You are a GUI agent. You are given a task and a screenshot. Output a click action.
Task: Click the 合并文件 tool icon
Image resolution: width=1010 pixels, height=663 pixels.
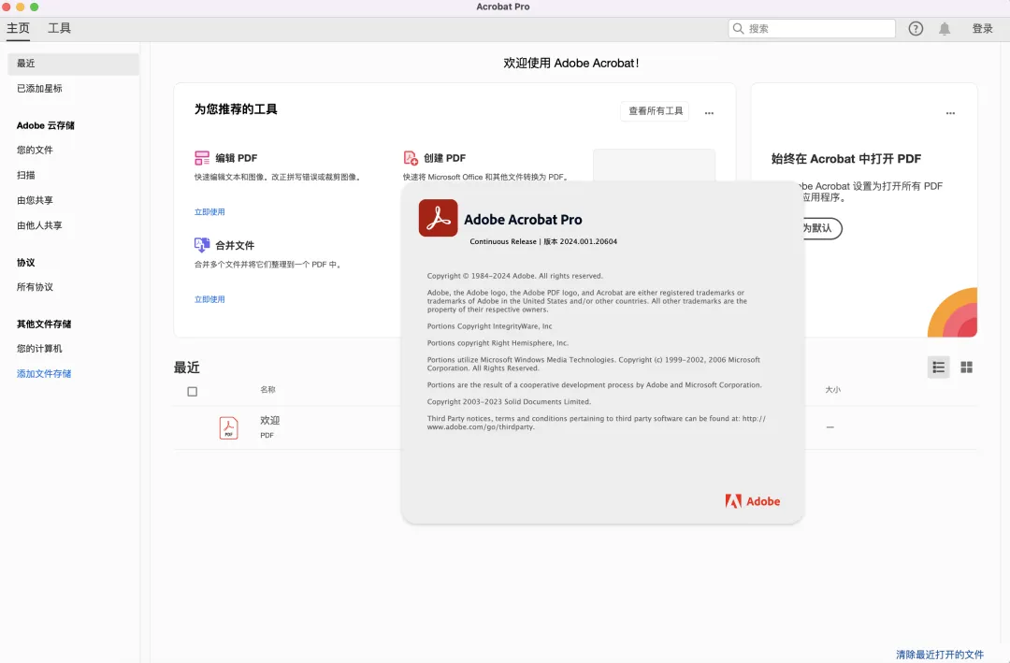tap(202, 245)
